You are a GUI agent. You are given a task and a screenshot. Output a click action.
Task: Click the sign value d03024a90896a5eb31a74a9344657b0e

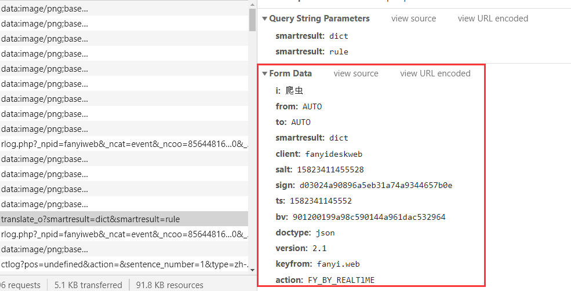click(x=376, y=185)
